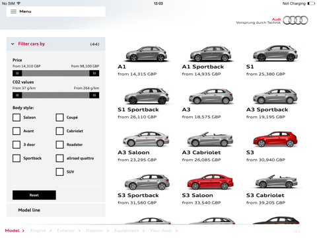
Task: Select the Model step tab
Action: 15,231
